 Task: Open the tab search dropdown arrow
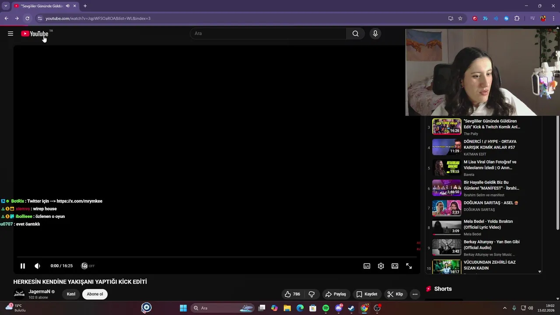click(6, 6)
